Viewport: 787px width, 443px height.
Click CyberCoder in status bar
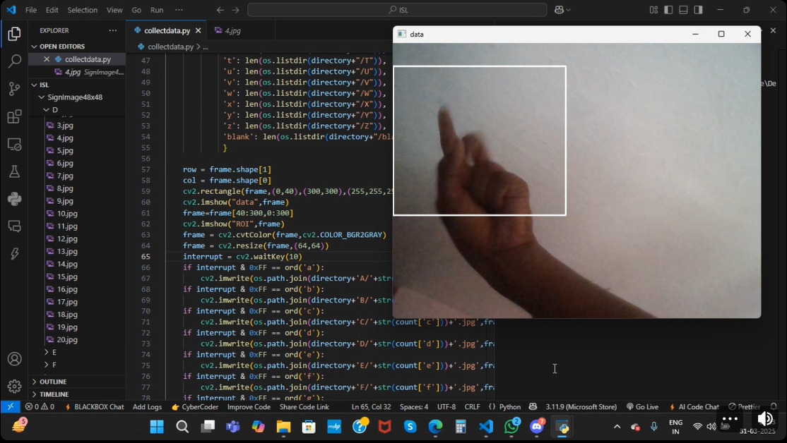coord(195,406)
